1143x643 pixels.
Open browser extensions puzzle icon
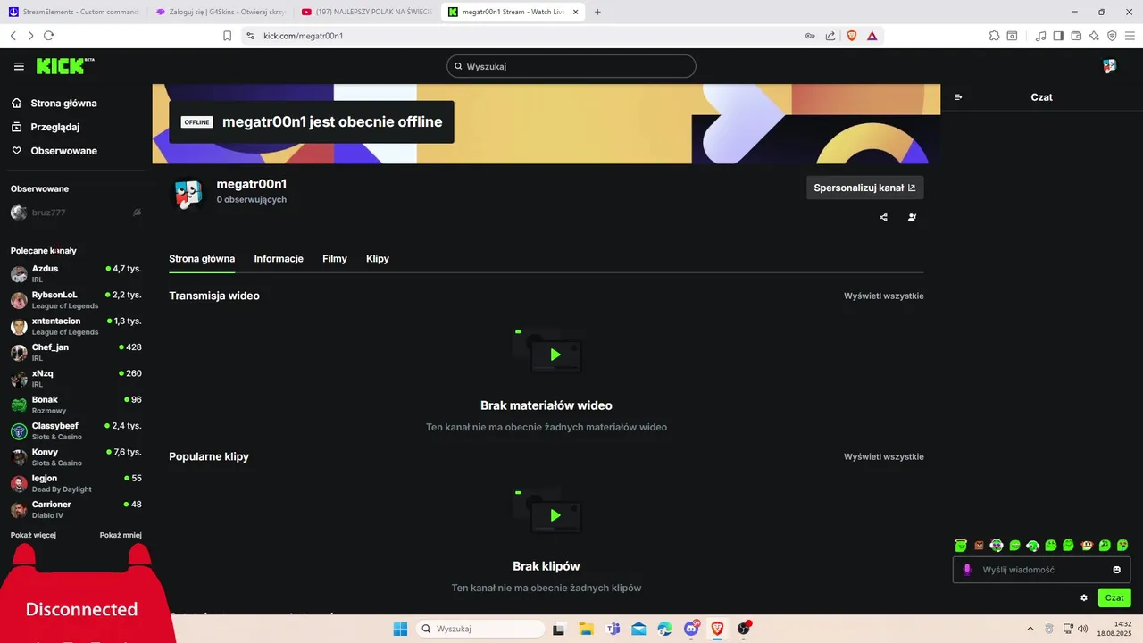994,36
